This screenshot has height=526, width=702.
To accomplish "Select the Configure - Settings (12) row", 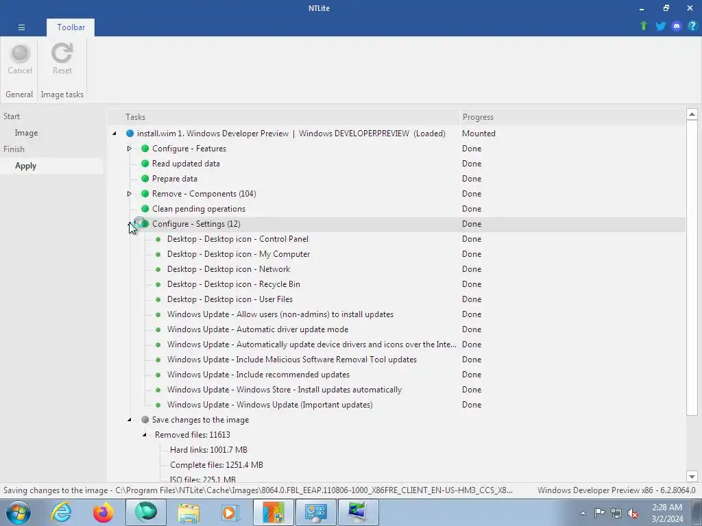I will pos(396,224).
